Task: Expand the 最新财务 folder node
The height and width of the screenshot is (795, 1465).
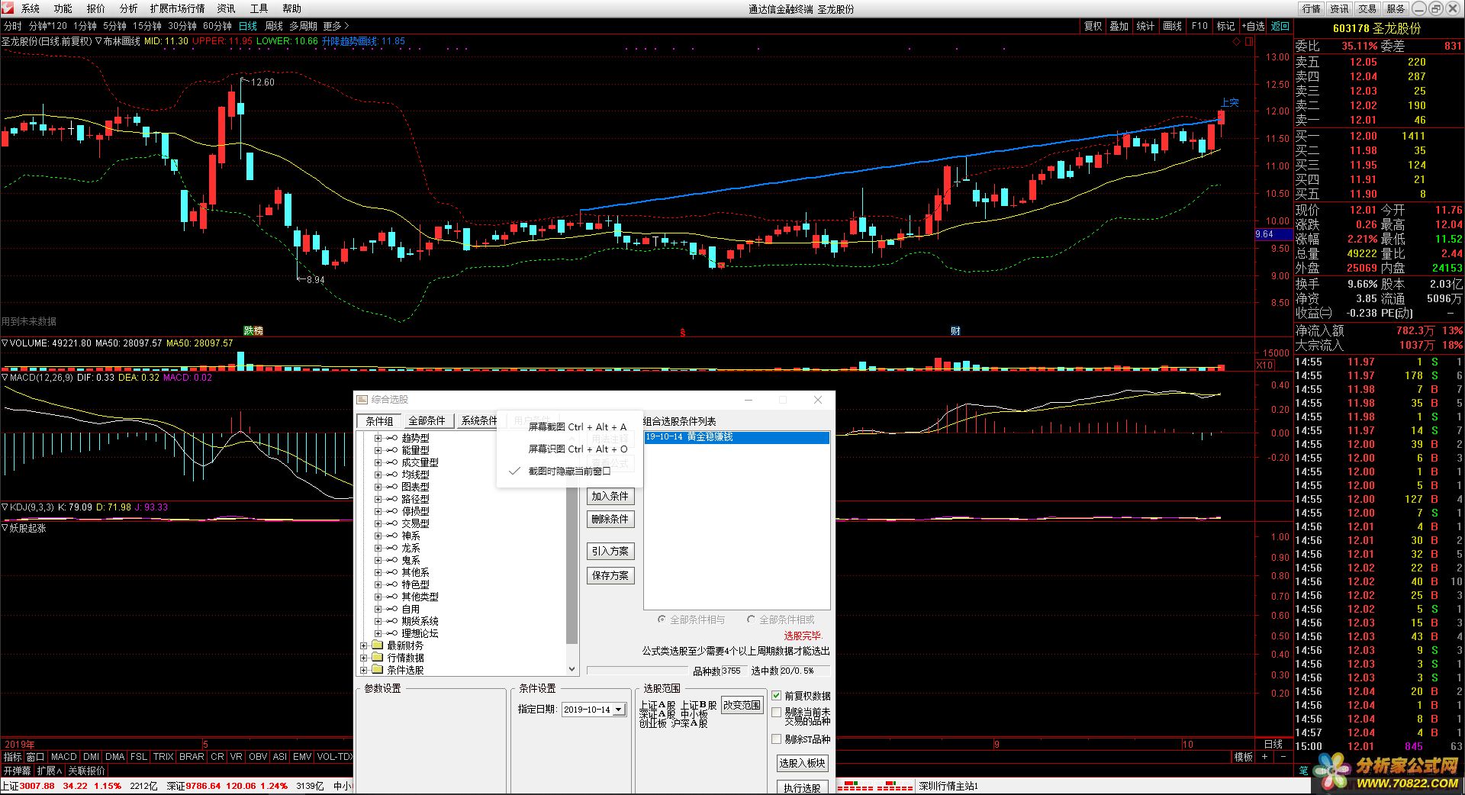Action: pyautogui.click(x=364, y=645)
